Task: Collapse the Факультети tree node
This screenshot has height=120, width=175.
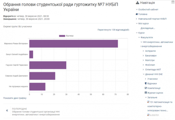Action: 139,38
